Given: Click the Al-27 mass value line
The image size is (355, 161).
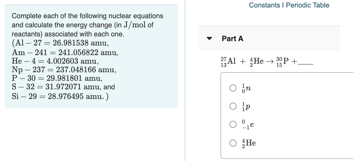Looking at the screenshot, I should coord(60,43).
